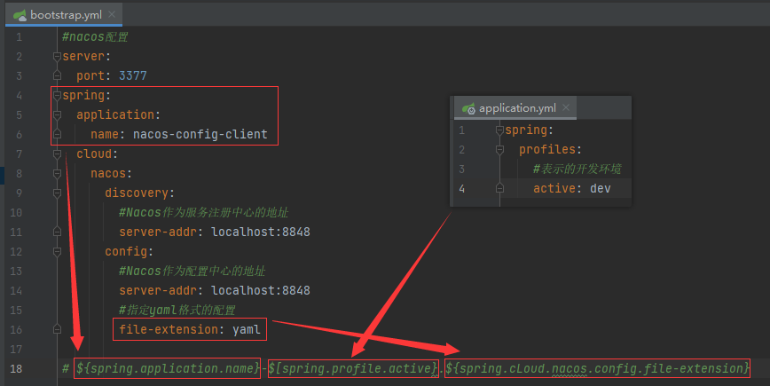Screen dimensions: 770x386
Task: Click the config server-addr localhost:8848 value
Action: pyautogui.click(x=260, y=290)
